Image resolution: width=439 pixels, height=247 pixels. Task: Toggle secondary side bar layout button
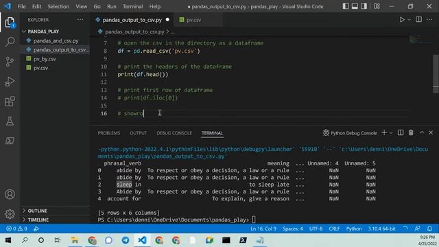point(364,6)
